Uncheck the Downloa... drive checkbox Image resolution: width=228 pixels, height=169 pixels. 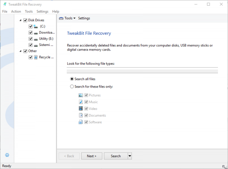click(31, 33)
